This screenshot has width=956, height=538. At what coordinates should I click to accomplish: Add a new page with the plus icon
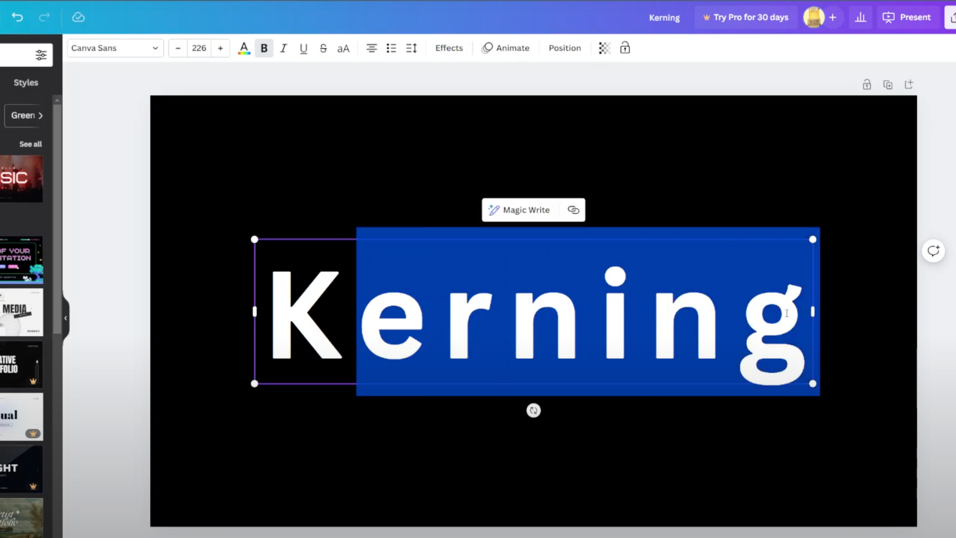pyautogui.click(x=908, y=85)
